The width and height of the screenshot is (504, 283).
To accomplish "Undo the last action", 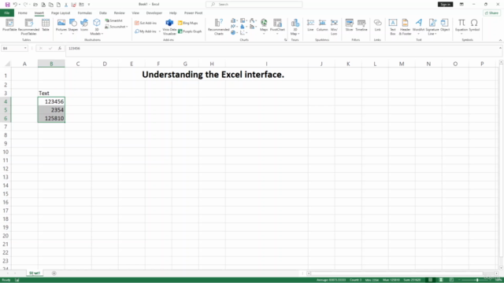I will pyautogui.click(x=15, y=5).
